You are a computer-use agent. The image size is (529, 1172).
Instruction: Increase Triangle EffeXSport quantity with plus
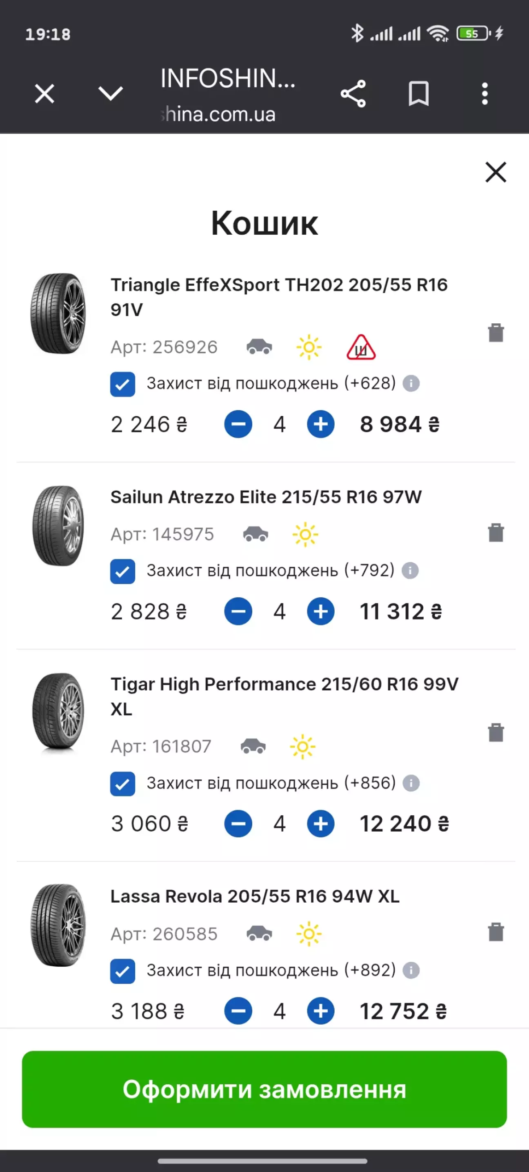click(x=321, y=425)
